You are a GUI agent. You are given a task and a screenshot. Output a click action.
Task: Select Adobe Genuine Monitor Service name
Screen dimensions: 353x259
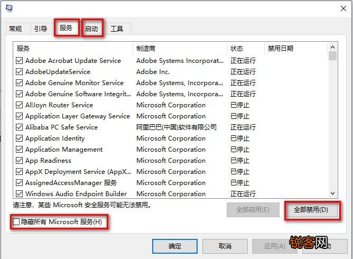(75, 82)
